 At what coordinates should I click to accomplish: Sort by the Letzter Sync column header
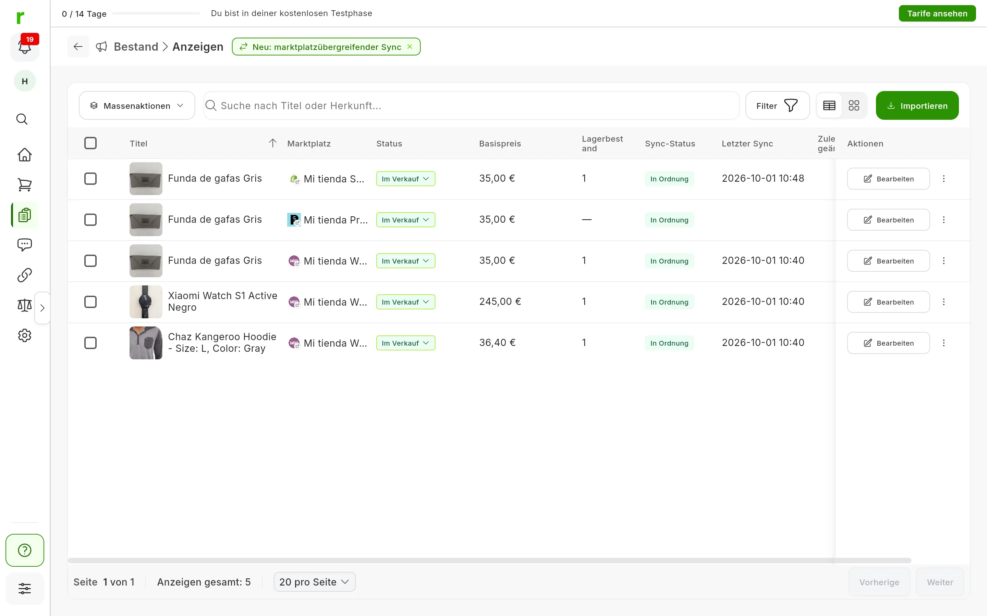tap(747, 143)
